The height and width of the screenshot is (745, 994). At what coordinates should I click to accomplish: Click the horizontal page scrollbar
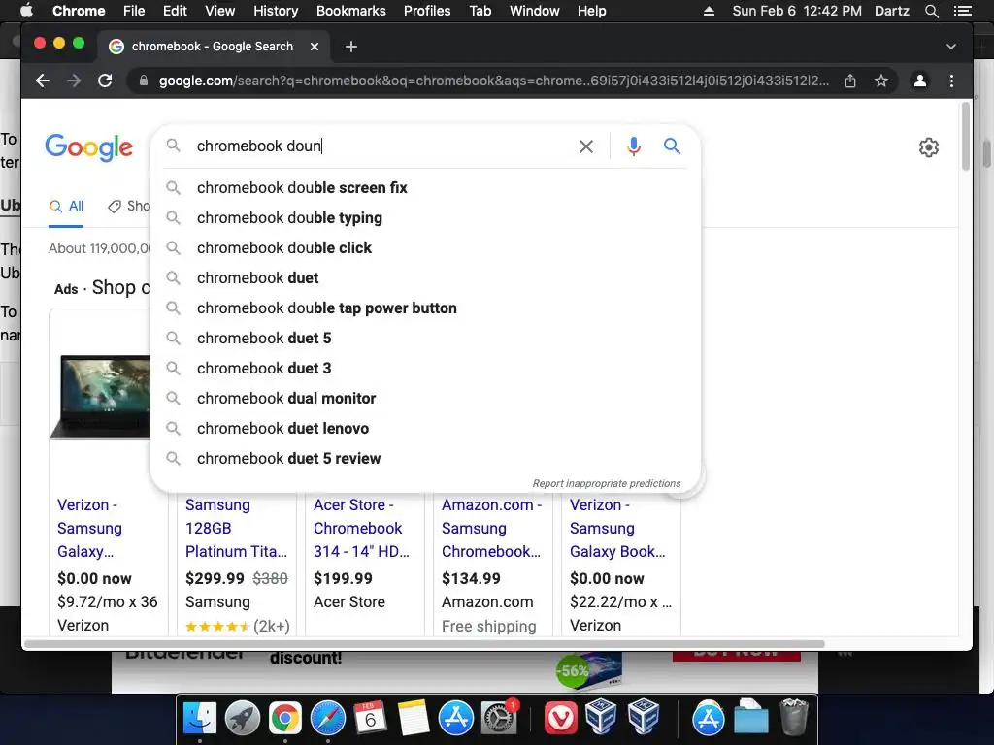pos(425,644)
